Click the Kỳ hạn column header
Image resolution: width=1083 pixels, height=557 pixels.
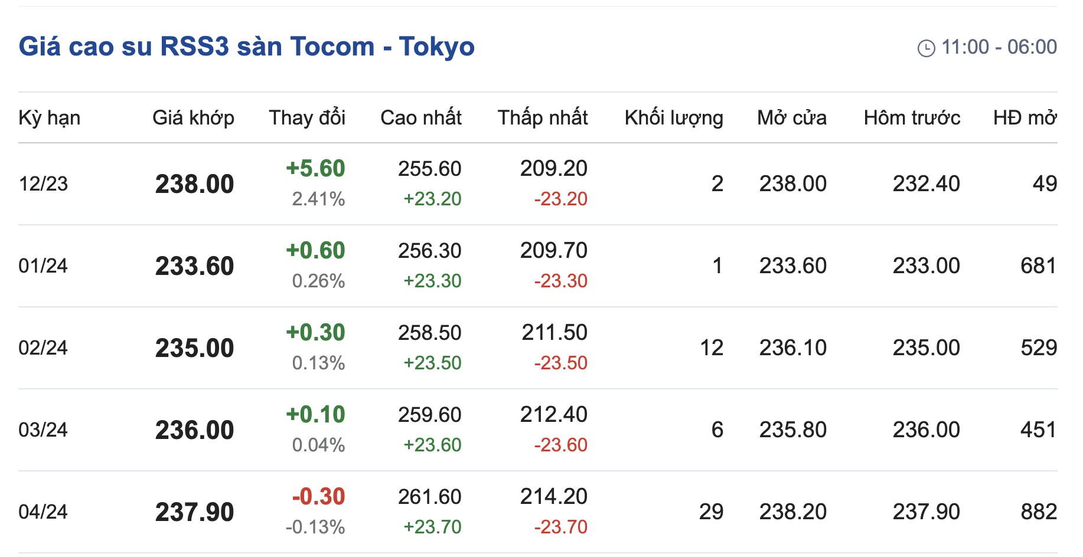click(x=49, y=117)
